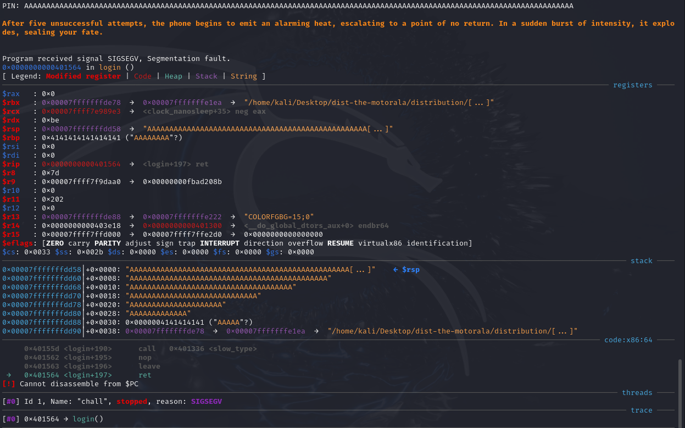685x428 pixels.
Task: Click stack address 0x00007fffffffdd70
Action: pyautogui.click(x=42, y=296)
